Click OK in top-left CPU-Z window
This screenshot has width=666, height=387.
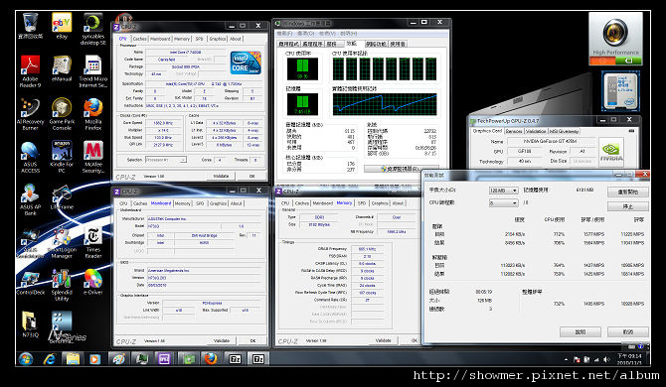coord(251,176)
